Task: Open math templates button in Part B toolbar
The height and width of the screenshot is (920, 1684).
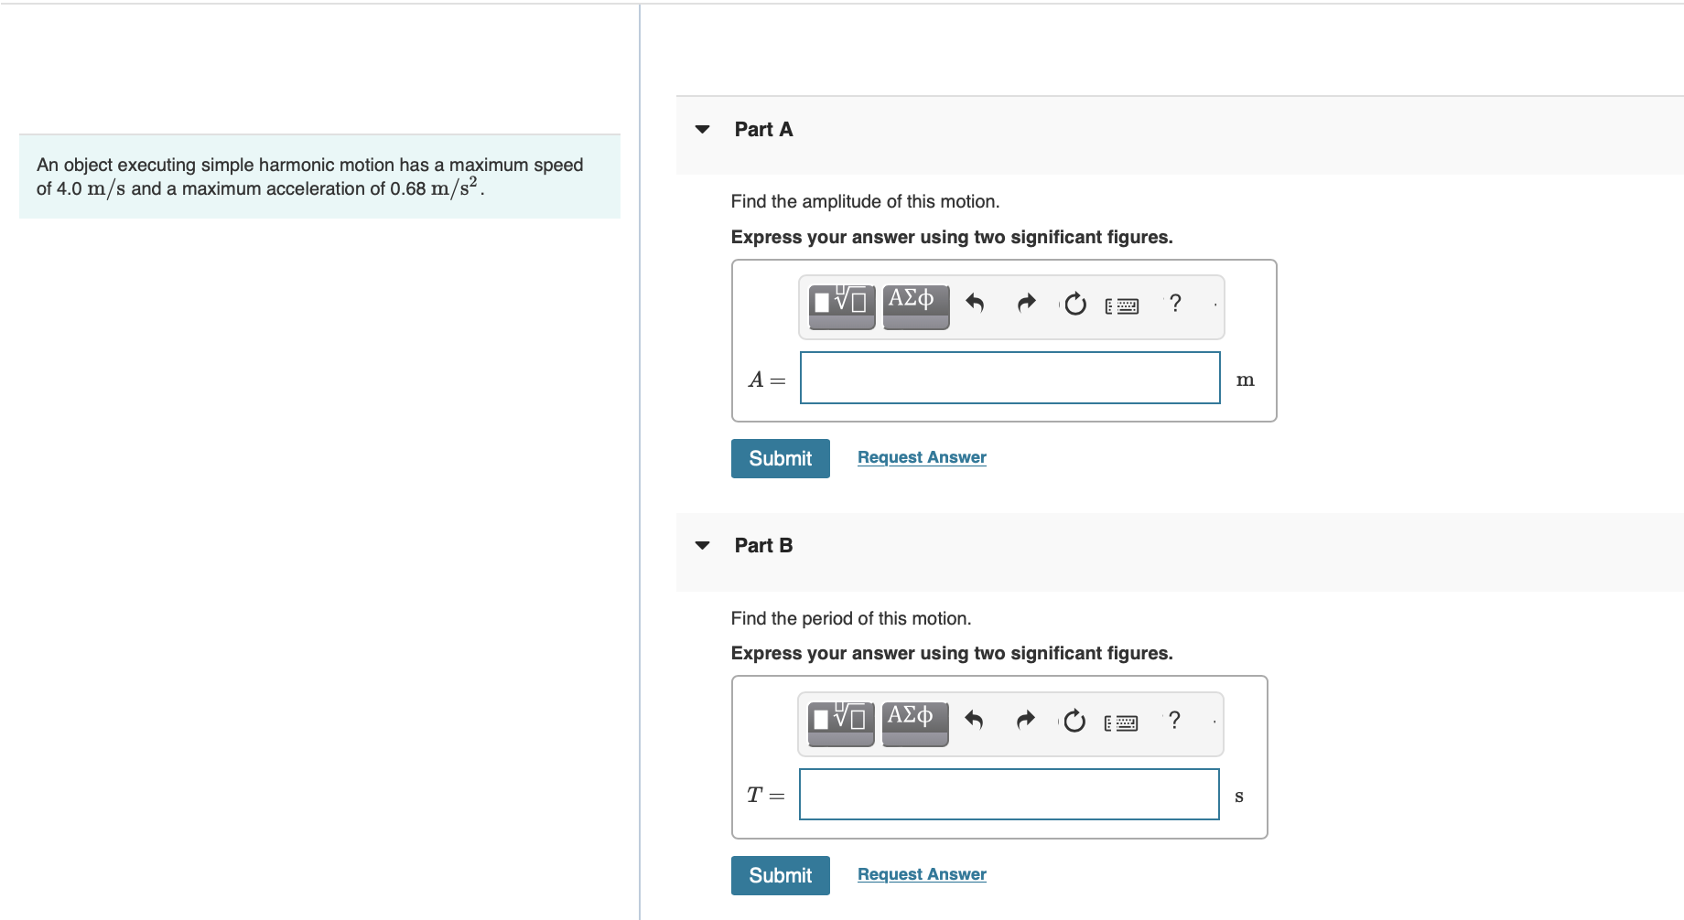Action: click(841, 722)
